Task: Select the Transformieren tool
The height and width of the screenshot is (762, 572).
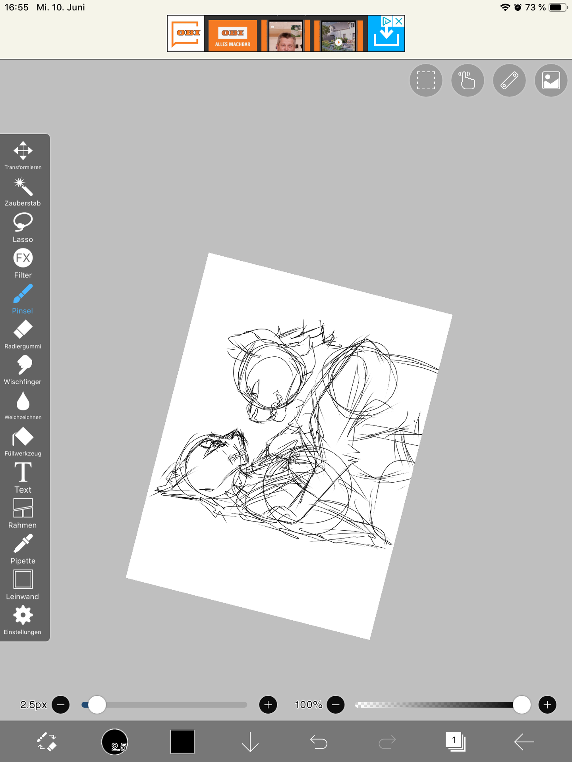Action: pos(23,156)
